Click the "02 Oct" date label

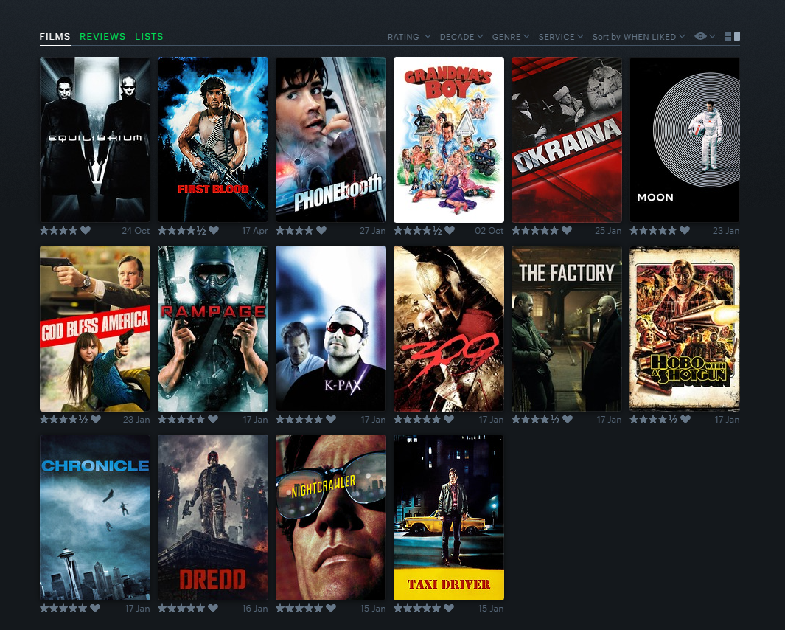tap(489, 231)
